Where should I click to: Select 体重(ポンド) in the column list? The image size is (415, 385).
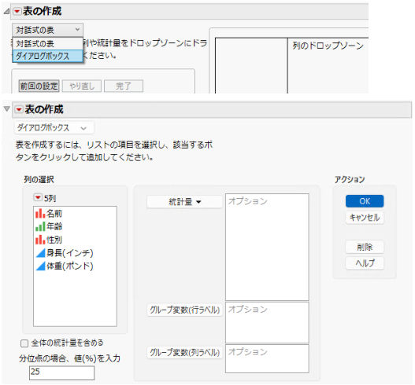[x=70, y=266]
